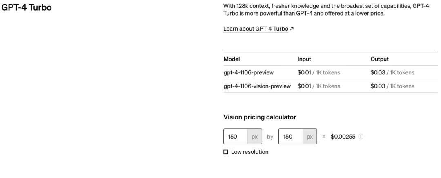Click the Output column header
Image resolution: width=441 pixels, height=178 pixels.
point(379,59)
